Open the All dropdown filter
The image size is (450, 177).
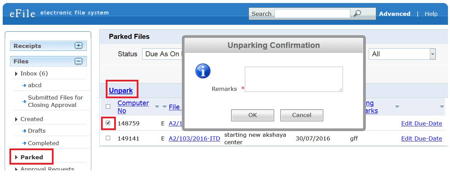tap(402, 54)
